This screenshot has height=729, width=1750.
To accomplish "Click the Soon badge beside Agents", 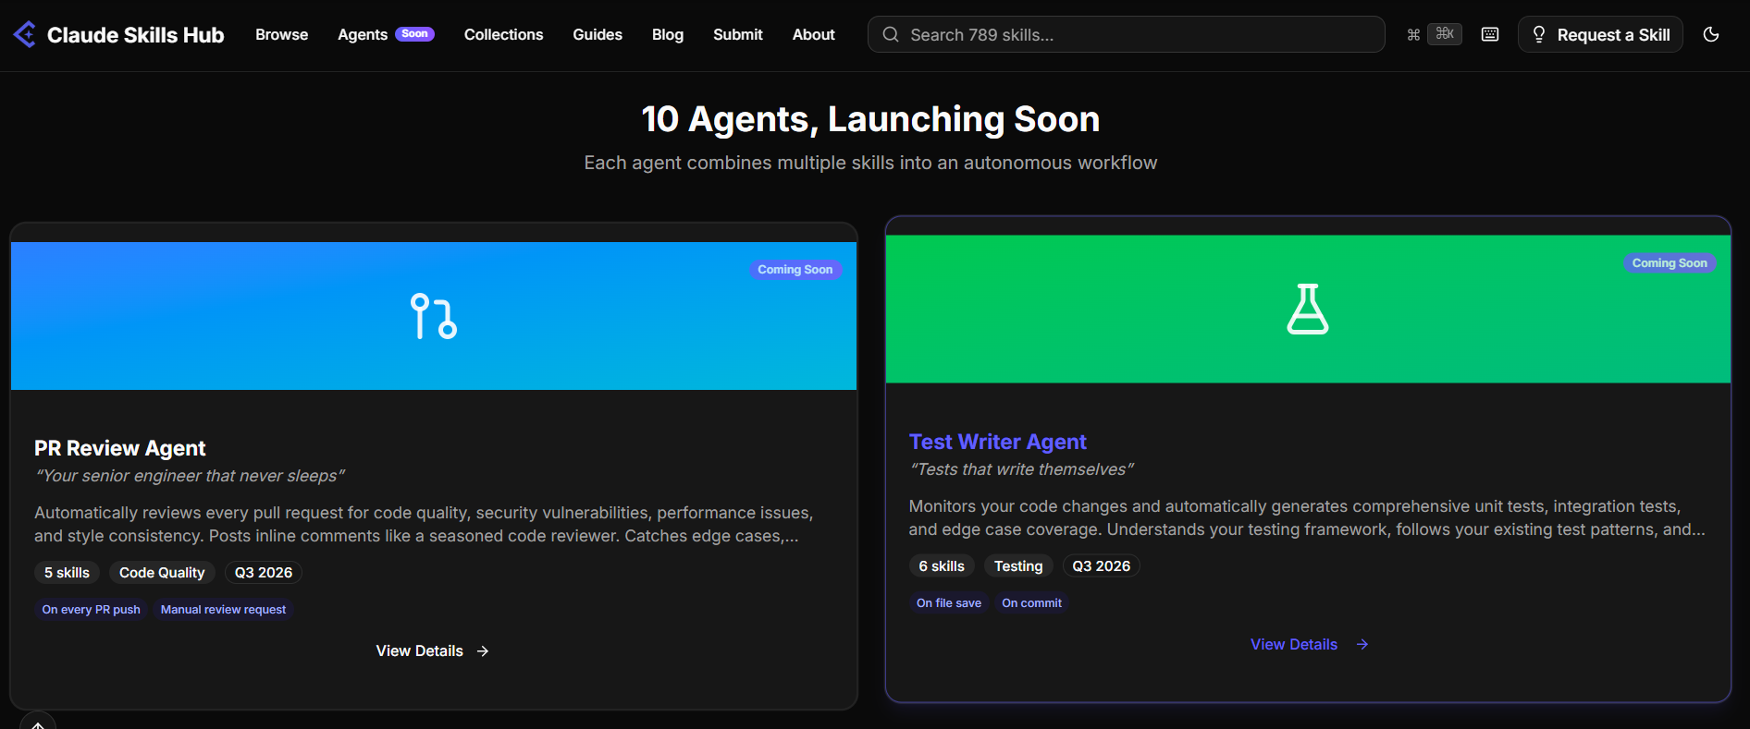I will (414, 34).
